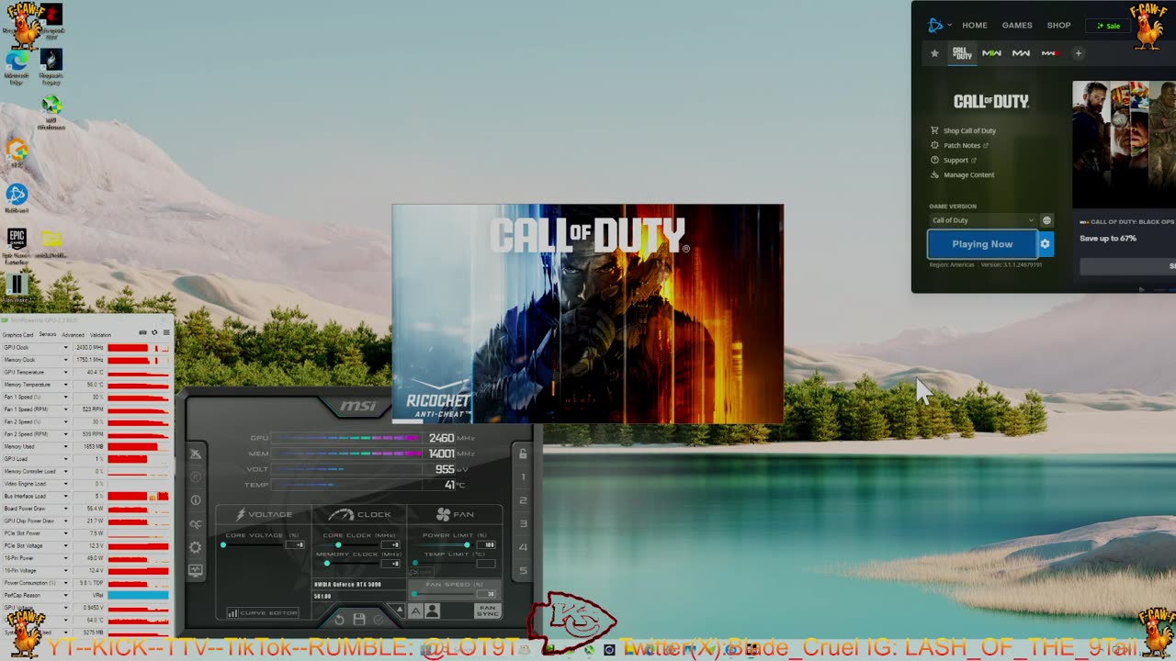
Task: Toggle Afterburner profile lock icon
Action: tap(523, 454)
